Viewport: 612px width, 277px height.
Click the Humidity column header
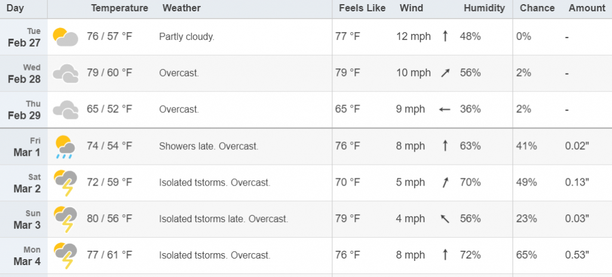(x=484, y=8)
